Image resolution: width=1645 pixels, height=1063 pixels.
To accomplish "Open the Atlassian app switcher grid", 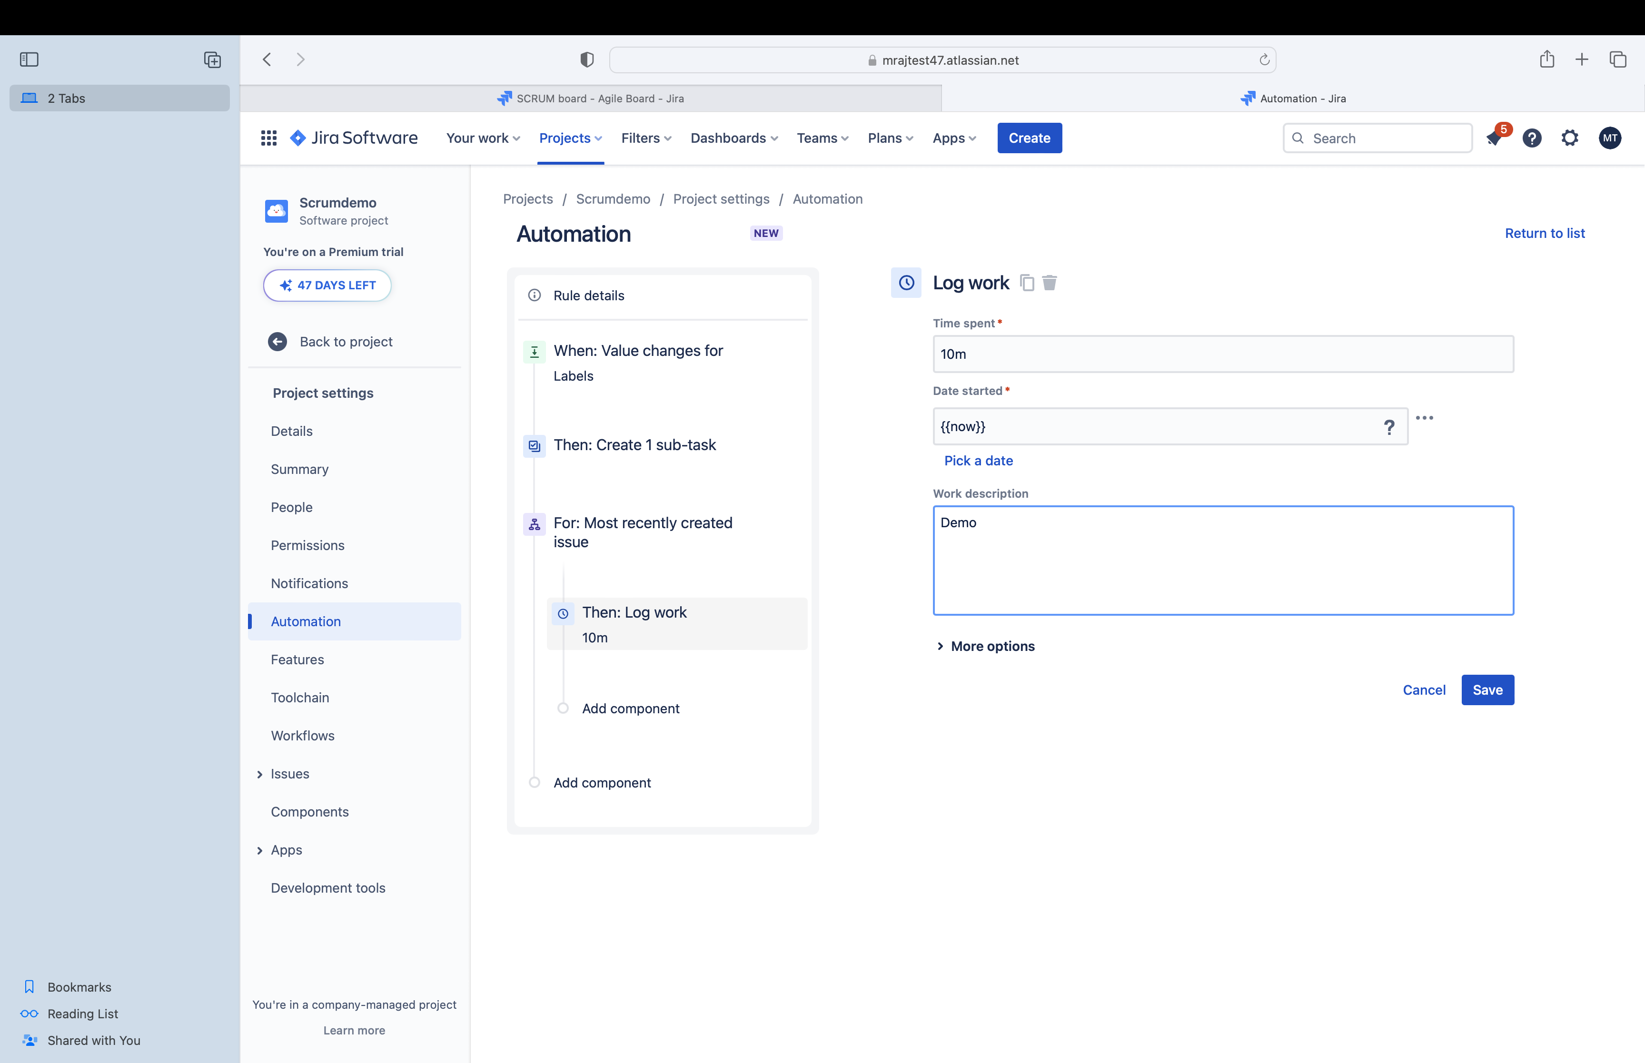I will coord(268,138).
